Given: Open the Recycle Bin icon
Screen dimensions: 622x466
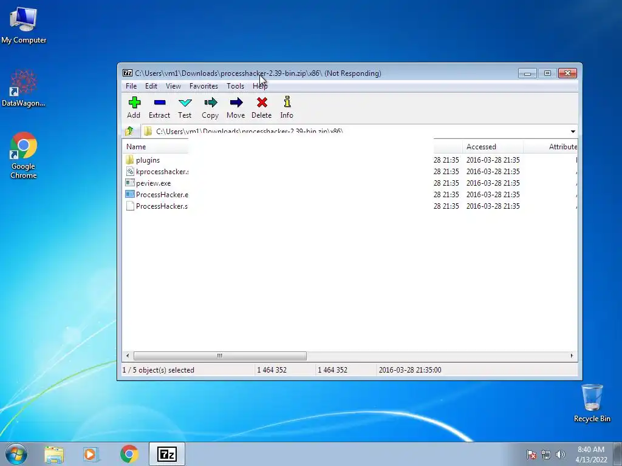Looking at the screenshot, I should pos(592,403).
